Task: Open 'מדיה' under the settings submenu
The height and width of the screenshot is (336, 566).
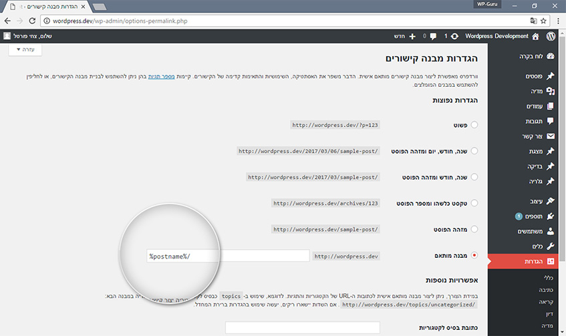Action: 547,325
